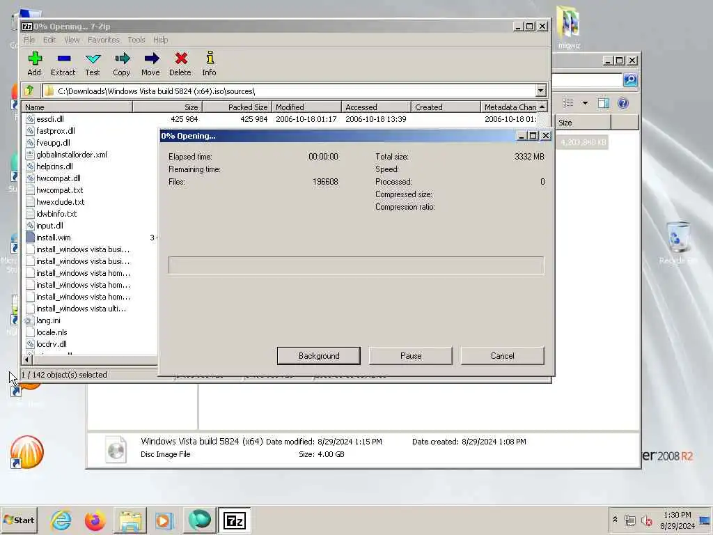Select install.wim file
Image resolution: width=713 pixels, height=535 pixels.
point(53,238)
